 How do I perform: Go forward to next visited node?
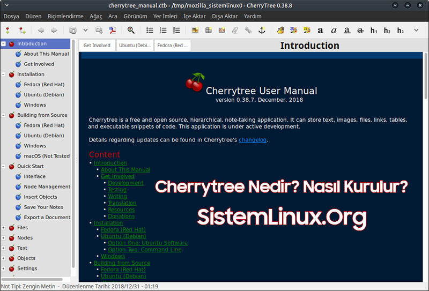54,31
